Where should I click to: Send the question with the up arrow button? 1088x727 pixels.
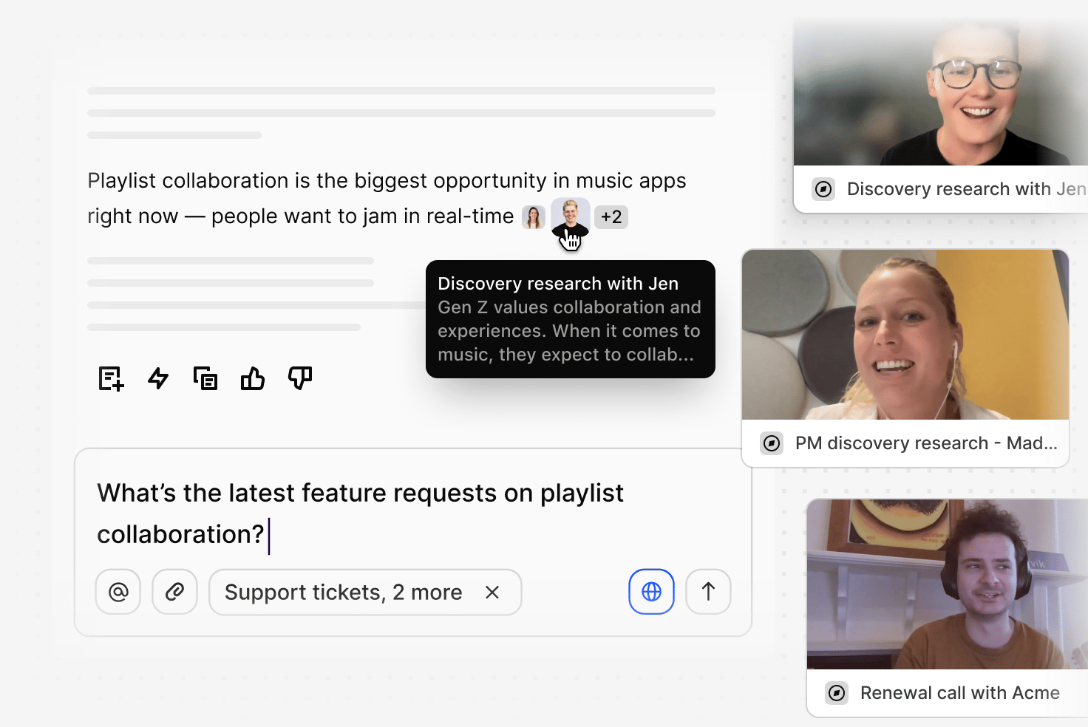point(708,592)
